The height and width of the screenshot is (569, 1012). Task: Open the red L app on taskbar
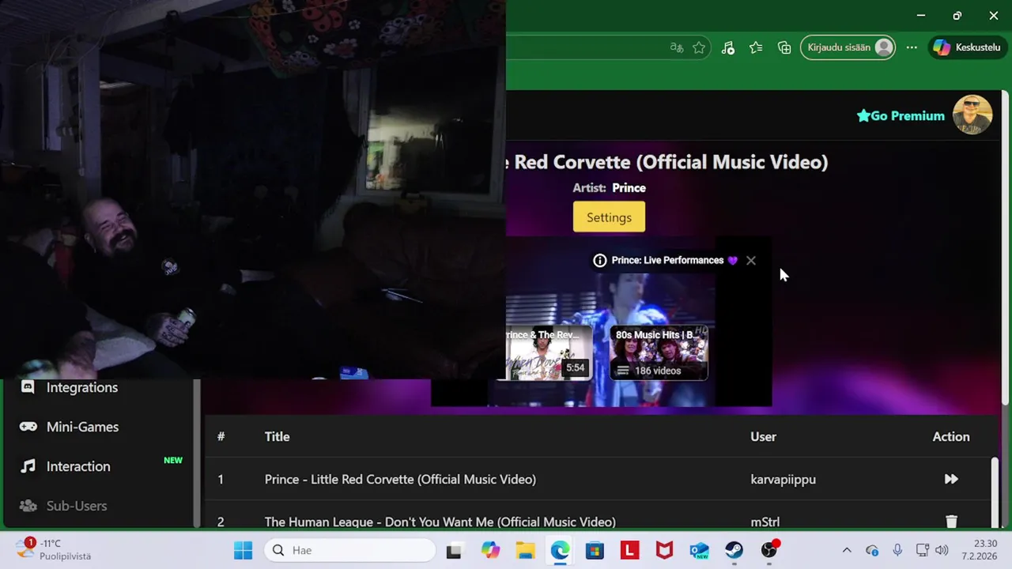pyautogui.click(x=629, y=550)
